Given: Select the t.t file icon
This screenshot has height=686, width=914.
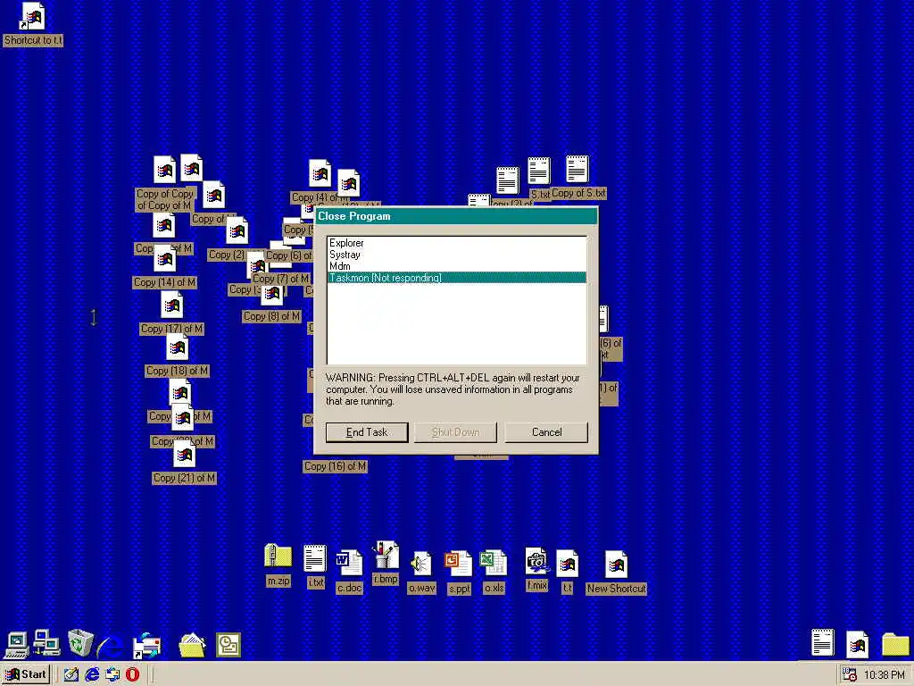Looking at the screenshot, I should pos(567,564).
